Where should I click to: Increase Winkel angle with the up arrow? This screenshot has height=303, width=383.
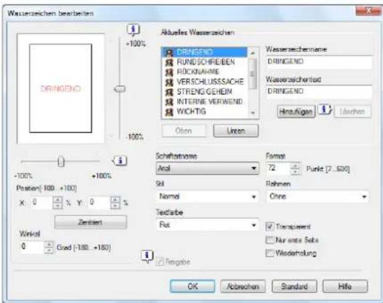tap(49, 244)
